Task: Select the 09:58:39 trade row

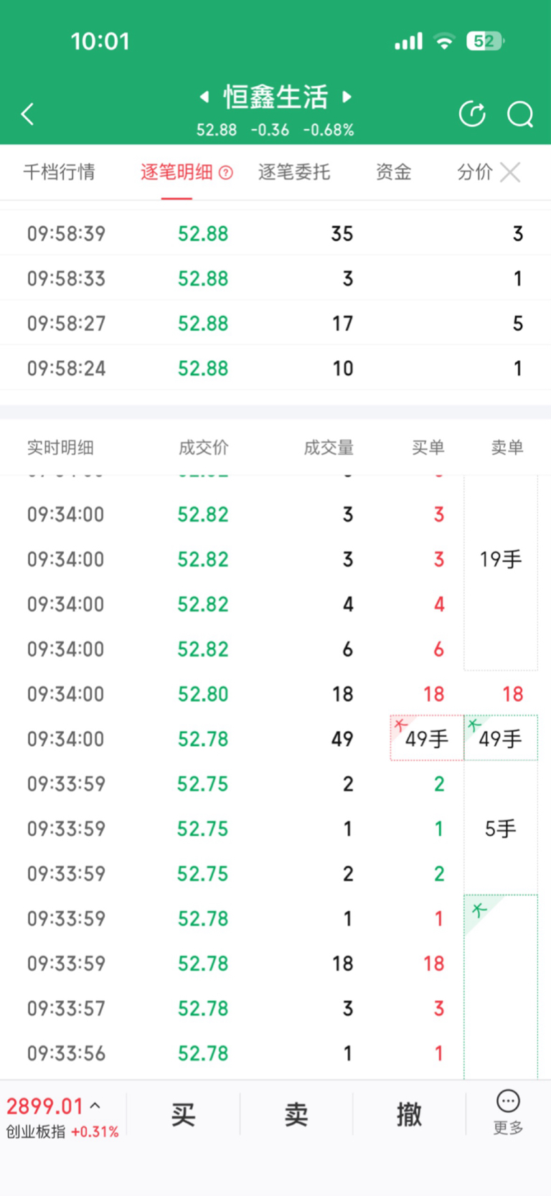Action: pyautogui.click(x=275, y=233)
